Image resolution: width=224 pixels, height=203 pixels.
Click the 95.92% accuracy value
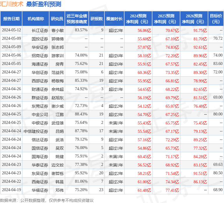coord(81,173)
